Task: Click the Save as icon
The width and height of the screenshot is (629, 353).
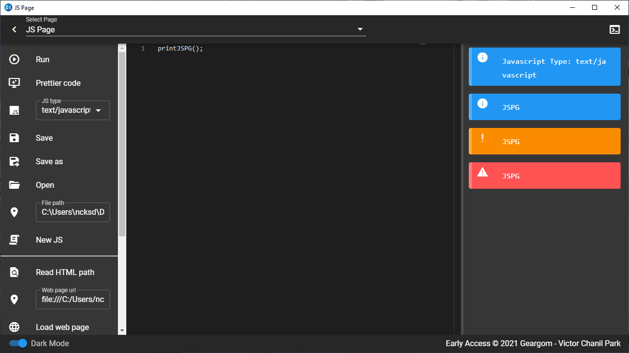Action: [14, 161]
